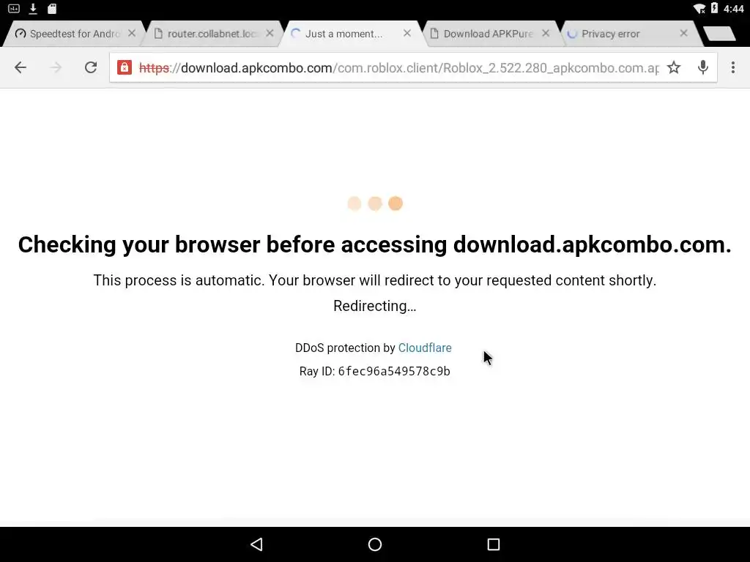Close the Speedtest for Android tab
Viewport: 750px width, 562px height.
click(x=132, y=33)
